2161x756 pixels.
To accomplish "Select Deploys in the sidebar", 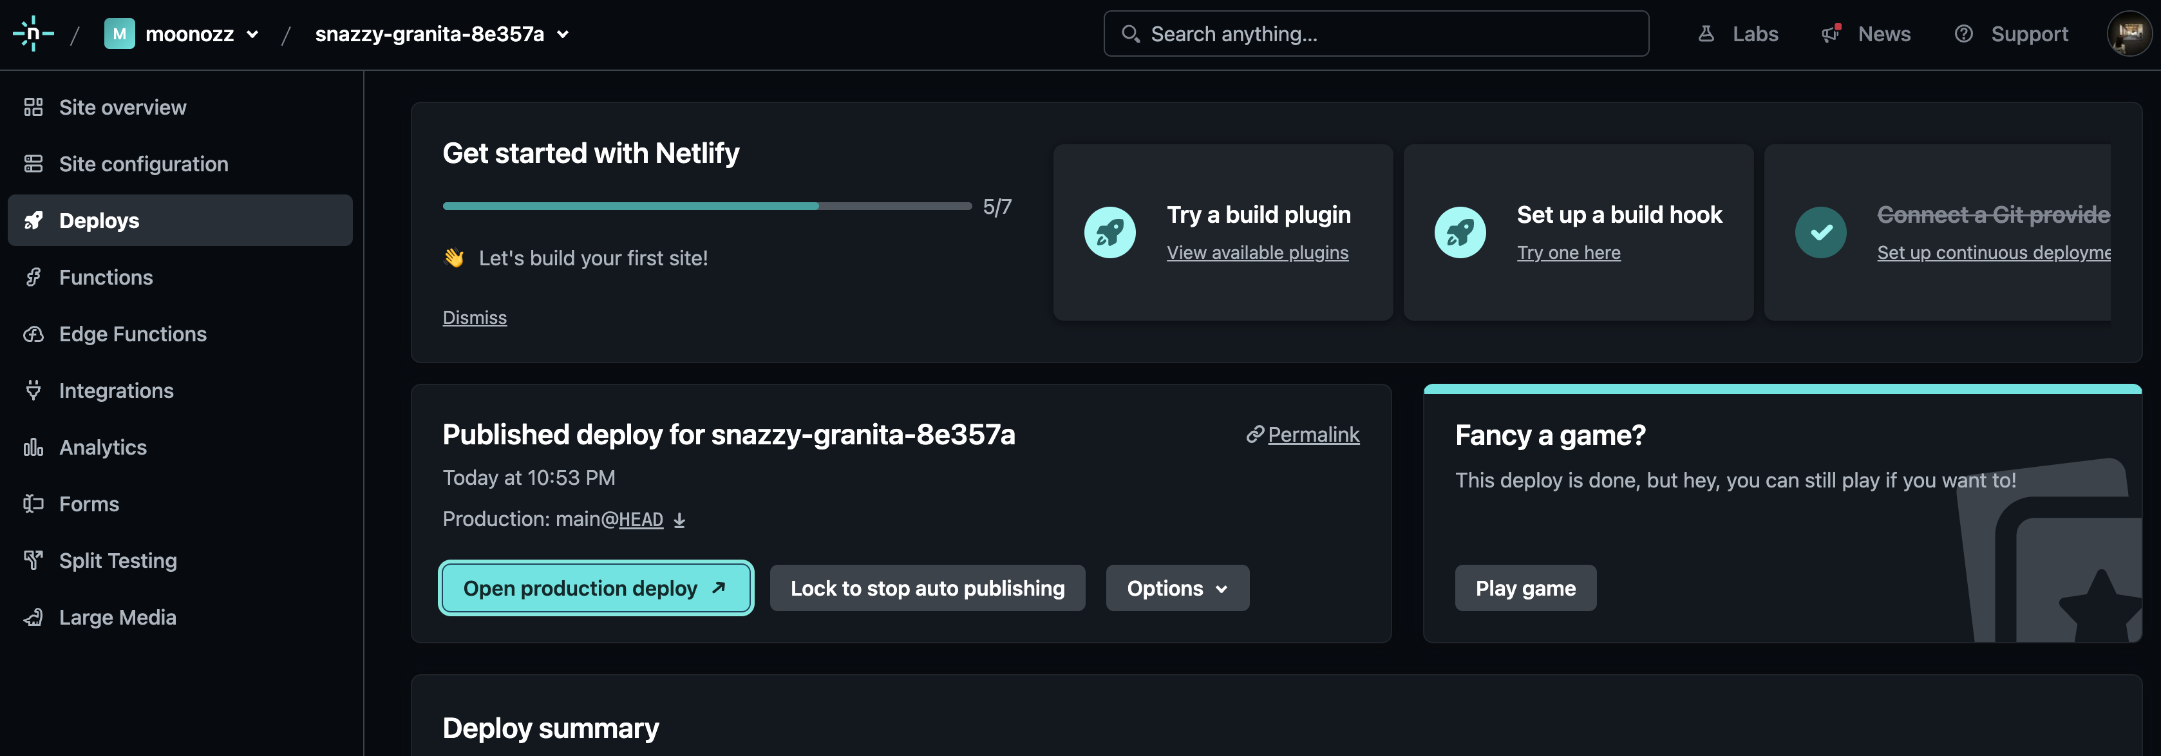I will [x=180, y=220].
